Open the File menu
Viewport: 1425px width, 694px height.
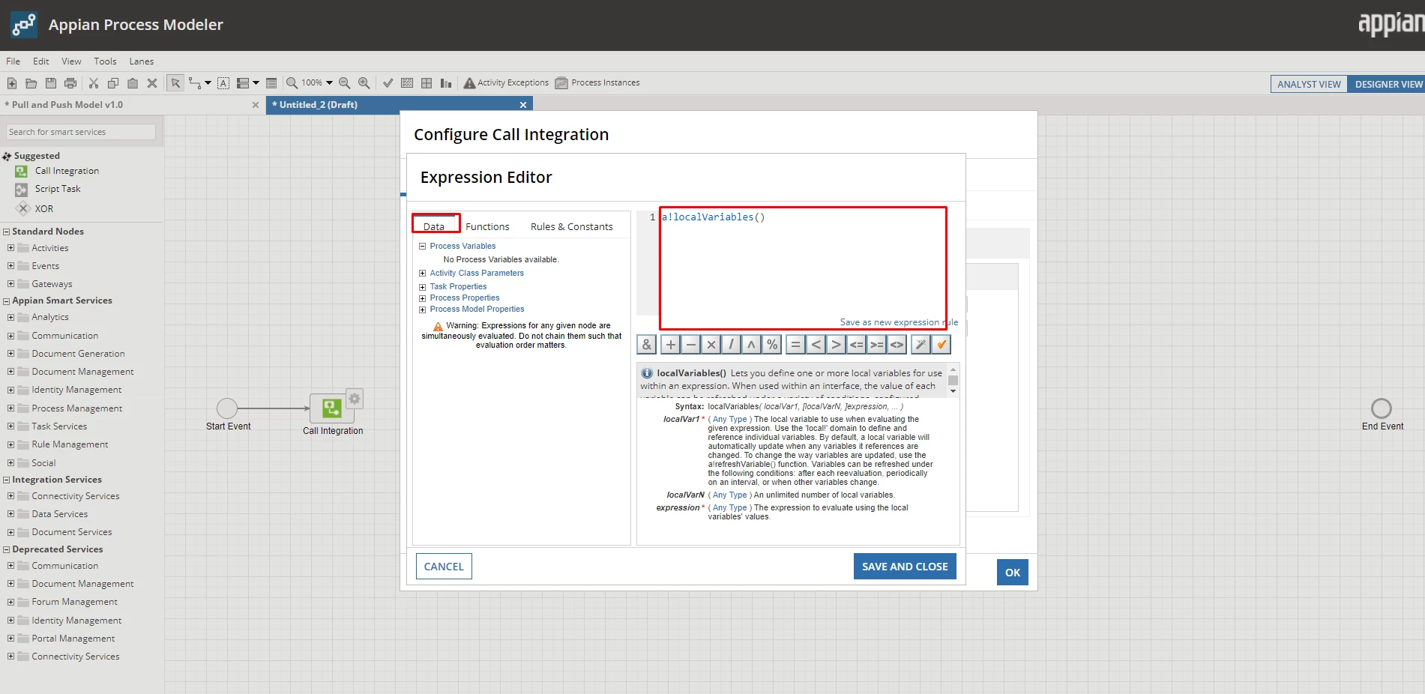point(13,61)
